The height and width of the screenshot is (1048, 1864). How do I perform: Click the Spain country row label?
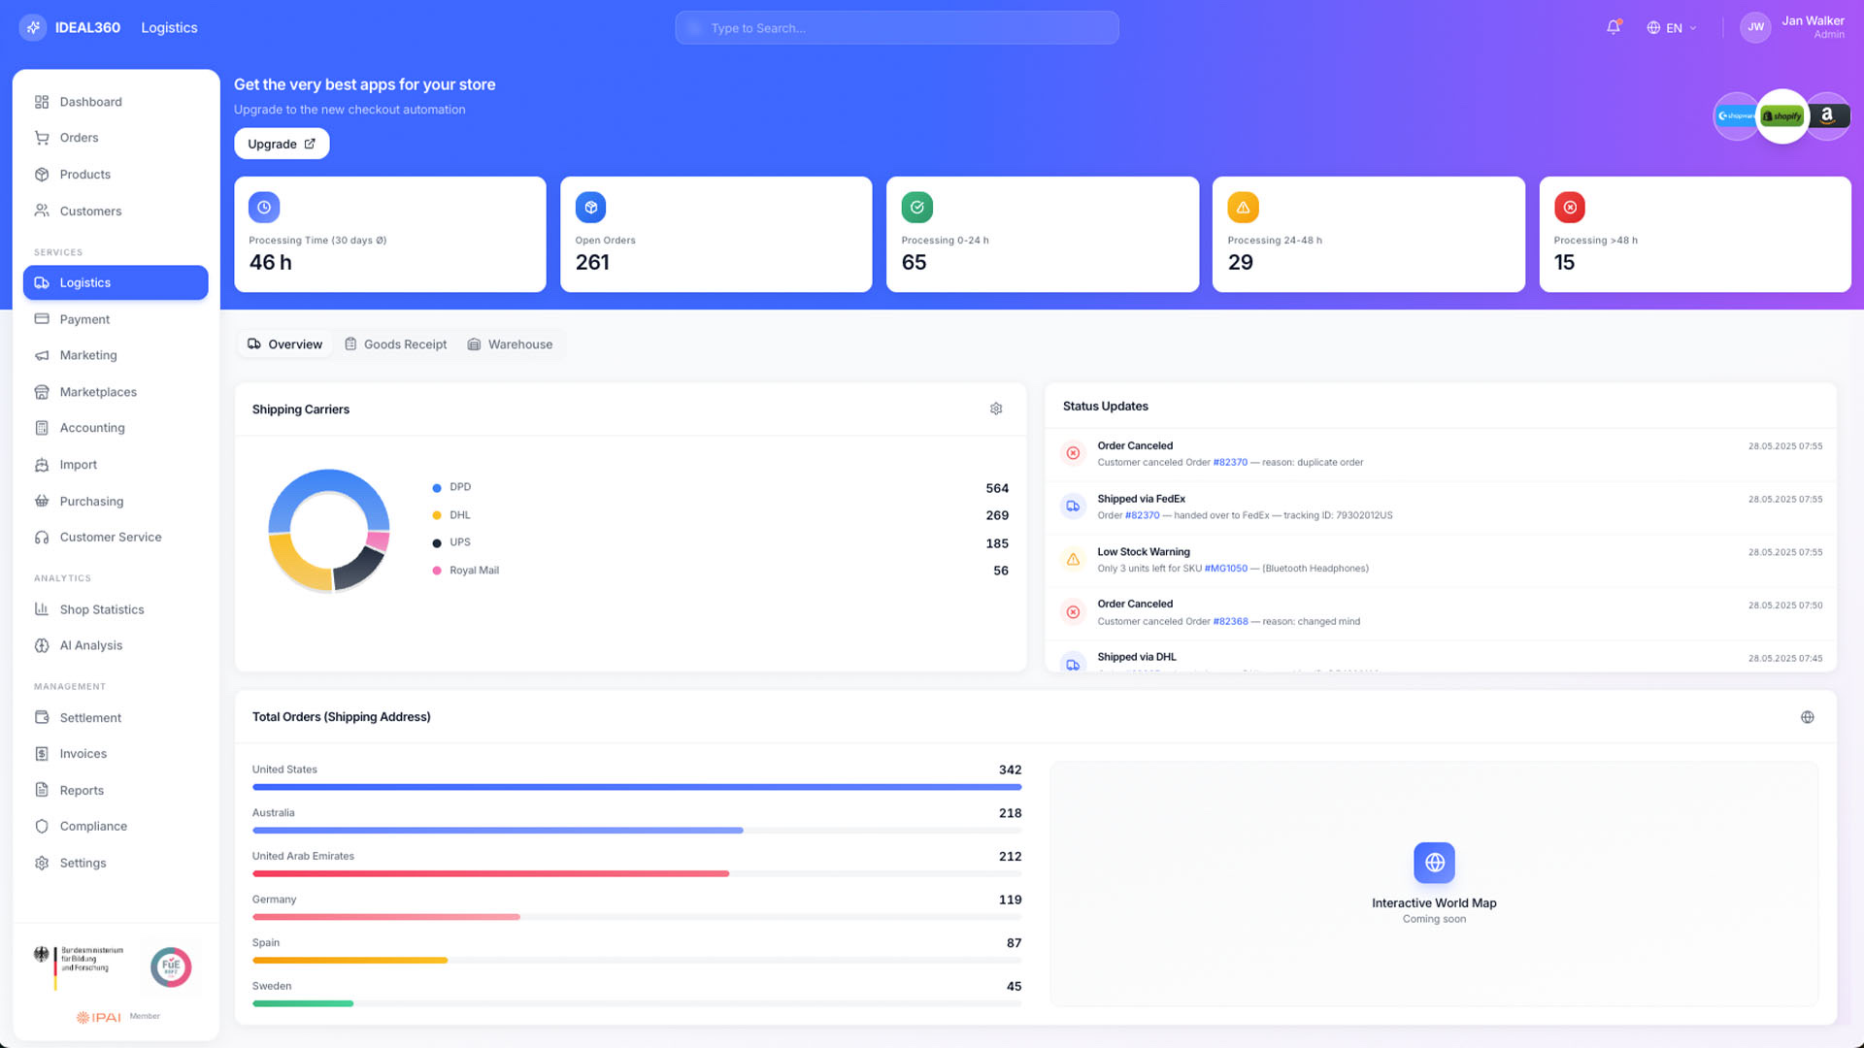(266, 943)
